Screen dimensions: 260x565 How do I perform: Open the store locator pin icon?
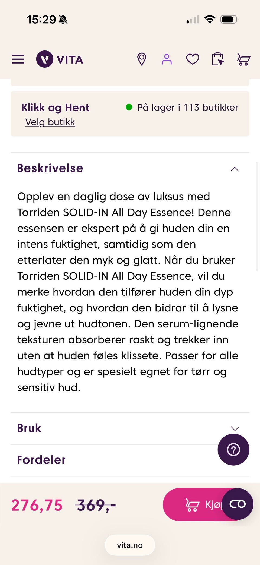point(142,59)
